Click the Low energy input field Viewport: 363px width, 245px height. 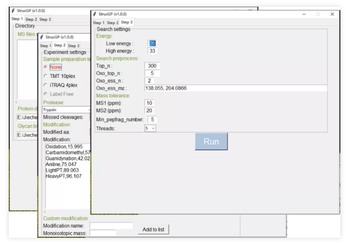(152, 43)
